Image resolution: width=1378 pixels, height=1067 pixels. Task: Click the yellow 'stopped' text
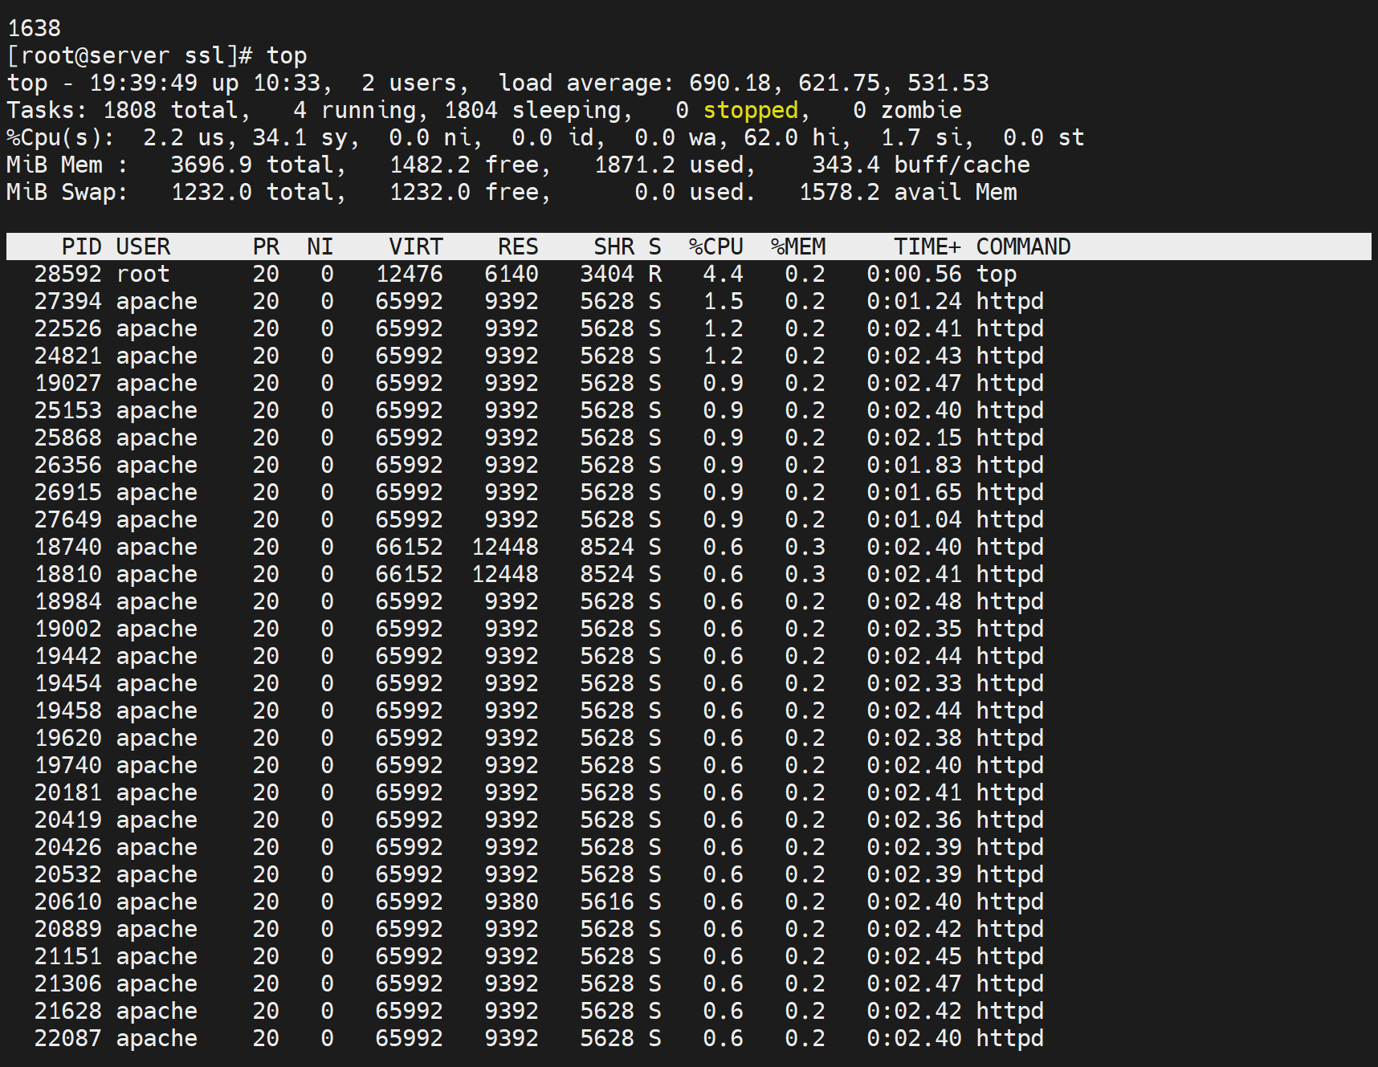coord(750,110)
